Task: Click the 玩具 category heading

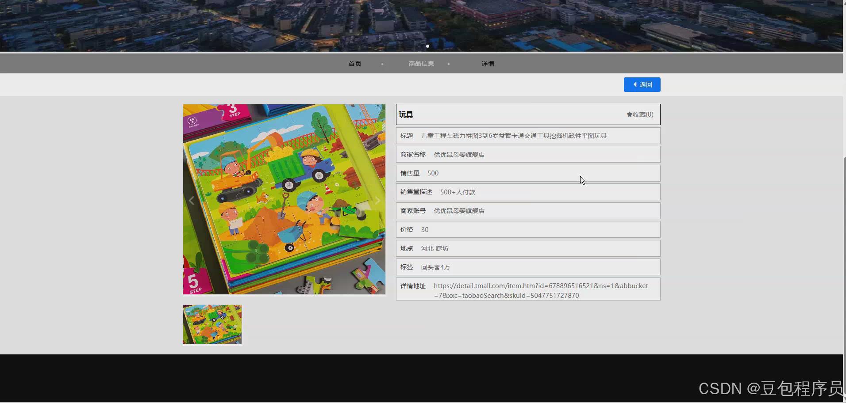Action: click(x=406, y=114)
